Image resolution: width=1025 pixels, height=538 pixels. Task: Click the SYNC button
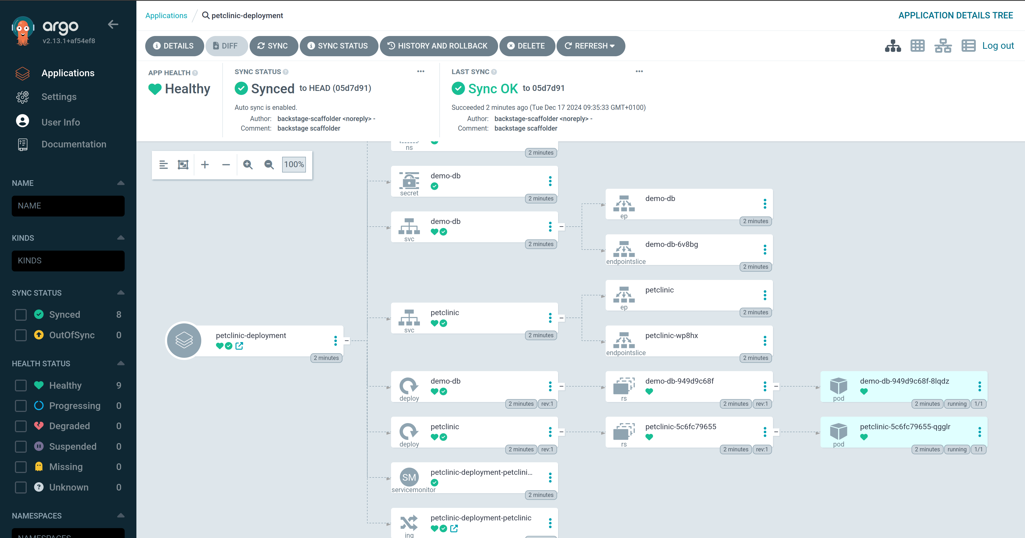pyautogui.click(x=273, y=46)
